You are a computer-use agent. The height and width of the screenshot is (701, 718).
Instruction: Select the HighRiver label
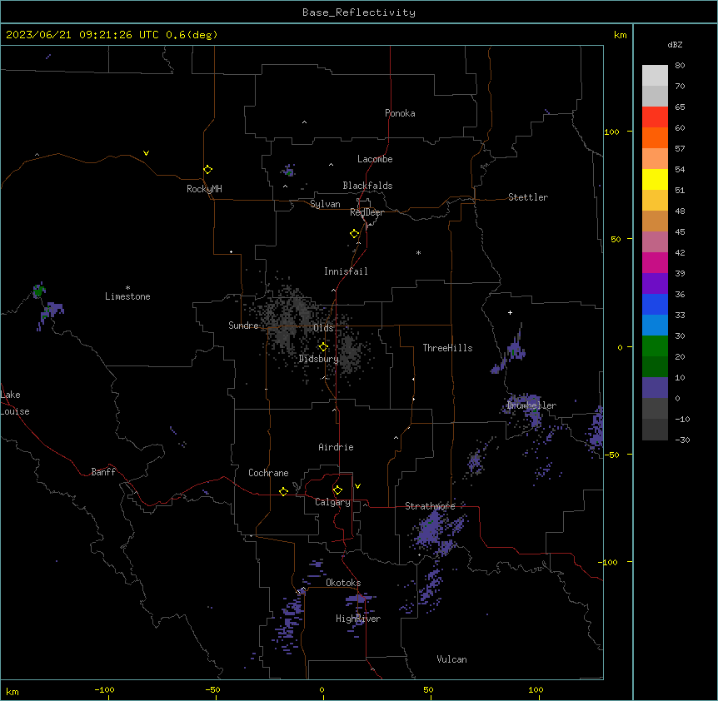pos(358,619)
